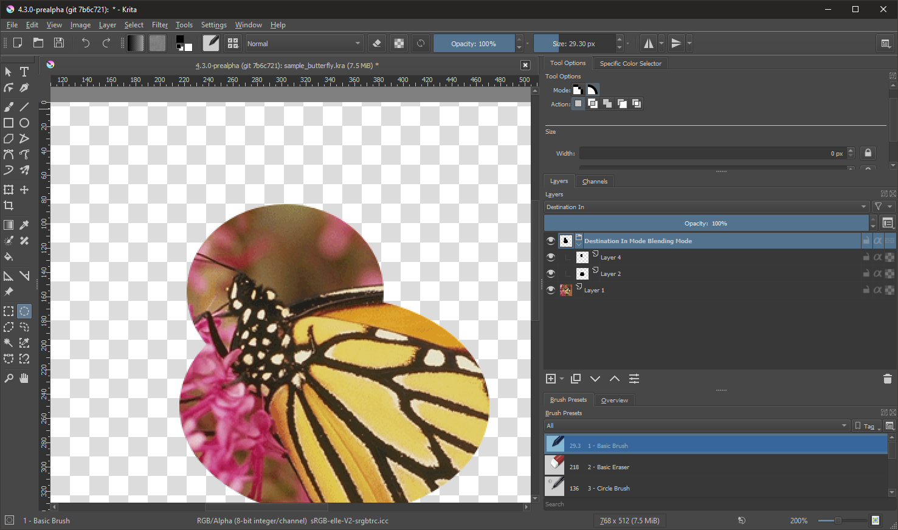Toggle visibility of Layer 1
Image resolution: width=898 pixels, height=530 pixels.
tap(551, 290)
